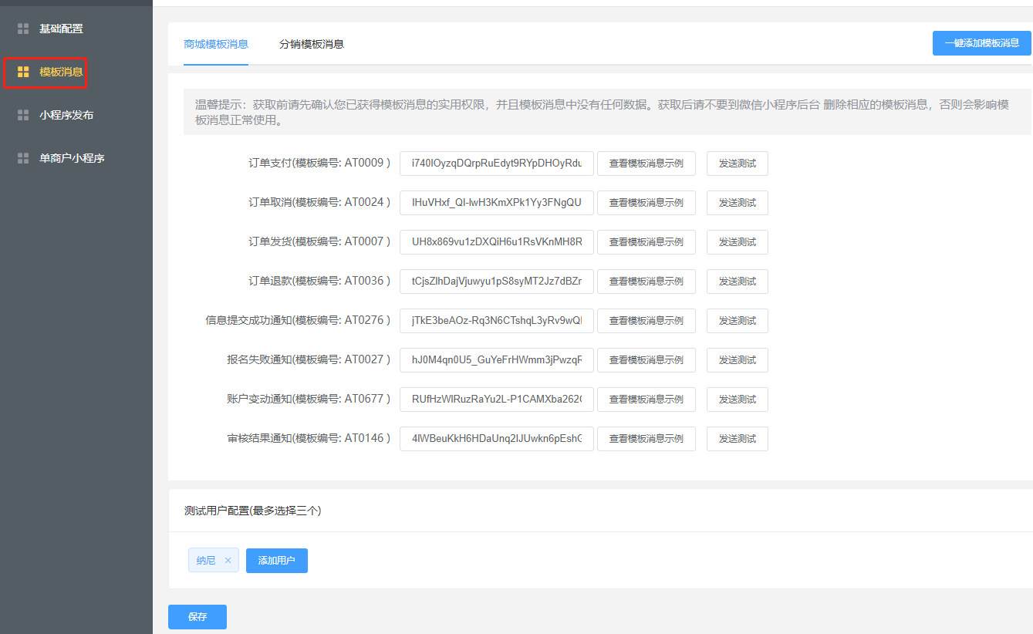Click the 添加用户 button
Image resolution: width=1033 pixels, height=634 pixels.
(277, 561)
